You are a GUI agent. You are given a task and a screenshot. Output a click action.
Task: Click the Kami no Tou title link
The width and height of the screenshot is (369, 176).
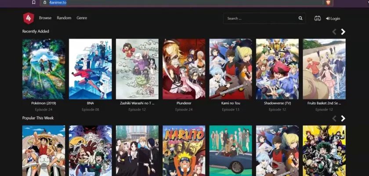231,103
